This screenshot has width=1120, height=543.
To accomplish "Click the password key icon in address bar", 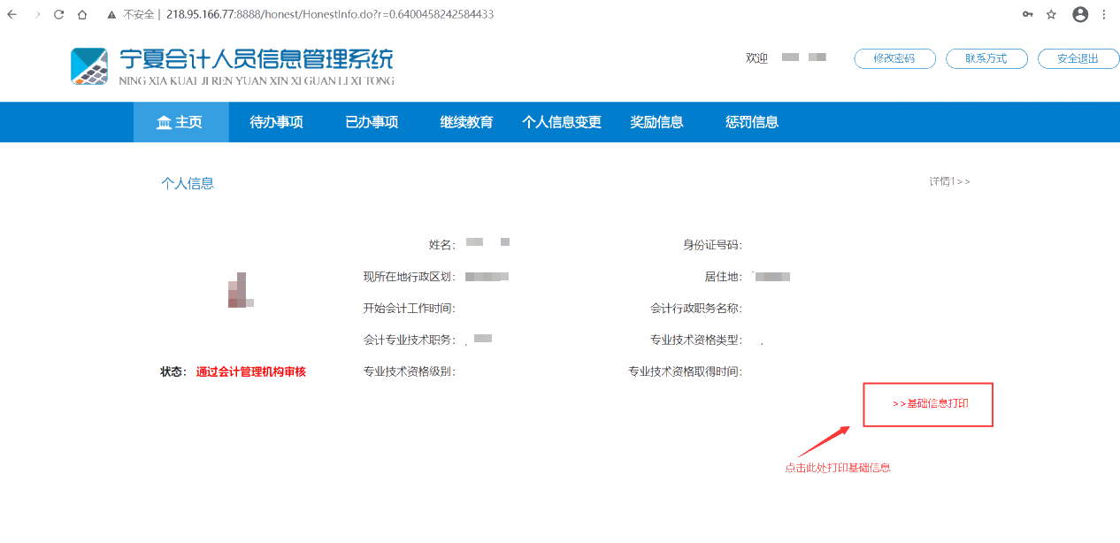I will [1027, 13].
